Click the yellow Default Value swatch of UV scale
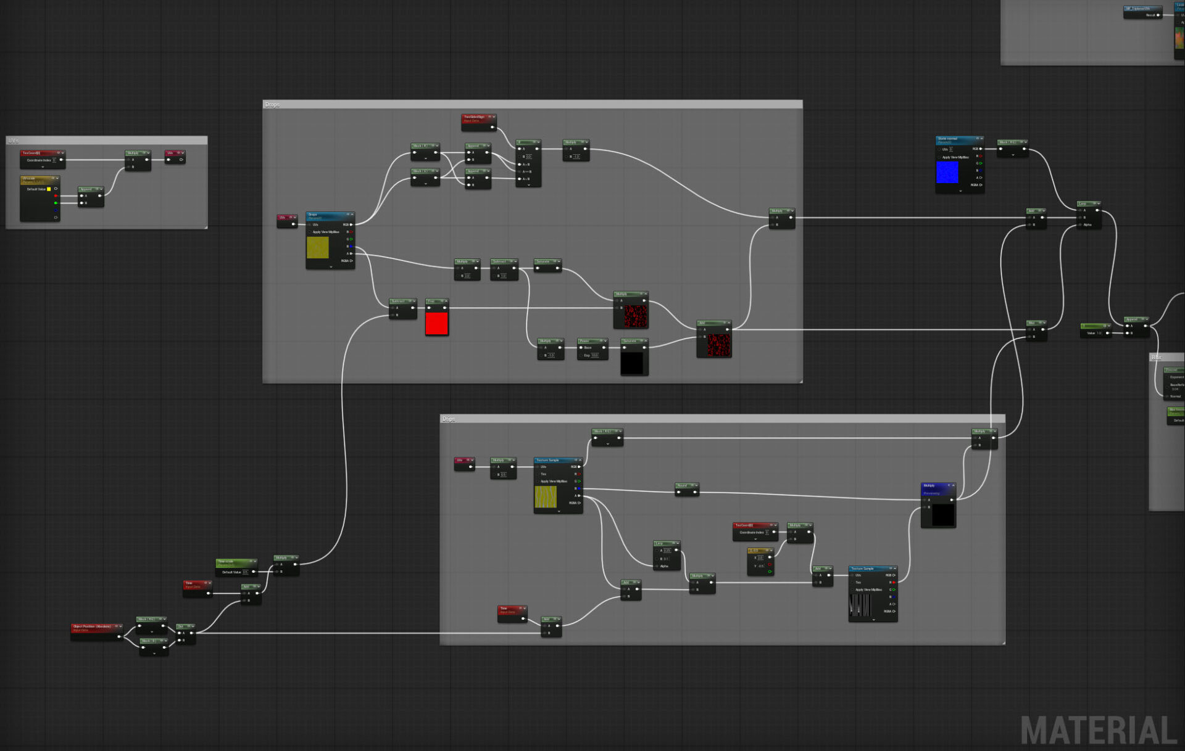This screenshot has width=1185, height=751. click(x=49, y=189)
